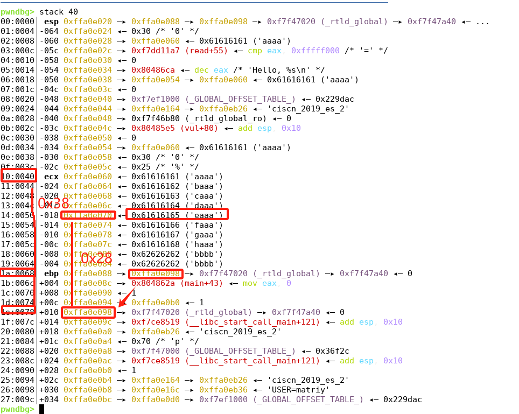519x414 pixels.
Task: Click boxed address 0xffa0e098 on +010 row
Action: 88,312
